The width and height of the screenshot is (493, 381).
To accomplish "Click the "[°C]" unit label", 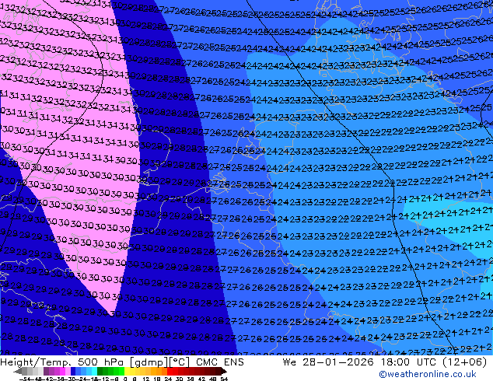I will (180, 362).
